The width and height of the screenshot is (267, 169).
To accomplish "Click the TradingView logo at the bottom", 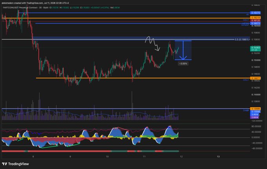I will click(x=15, y=164).
